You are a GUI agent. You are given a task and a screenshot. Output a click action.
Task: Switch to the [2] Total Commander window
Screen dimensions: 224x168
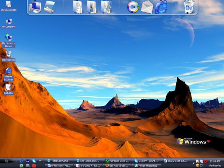89,161
